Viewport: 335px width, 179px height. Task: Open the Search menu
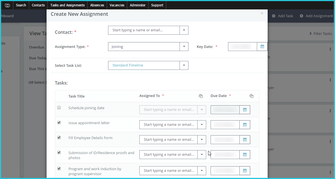coord(21,5)
